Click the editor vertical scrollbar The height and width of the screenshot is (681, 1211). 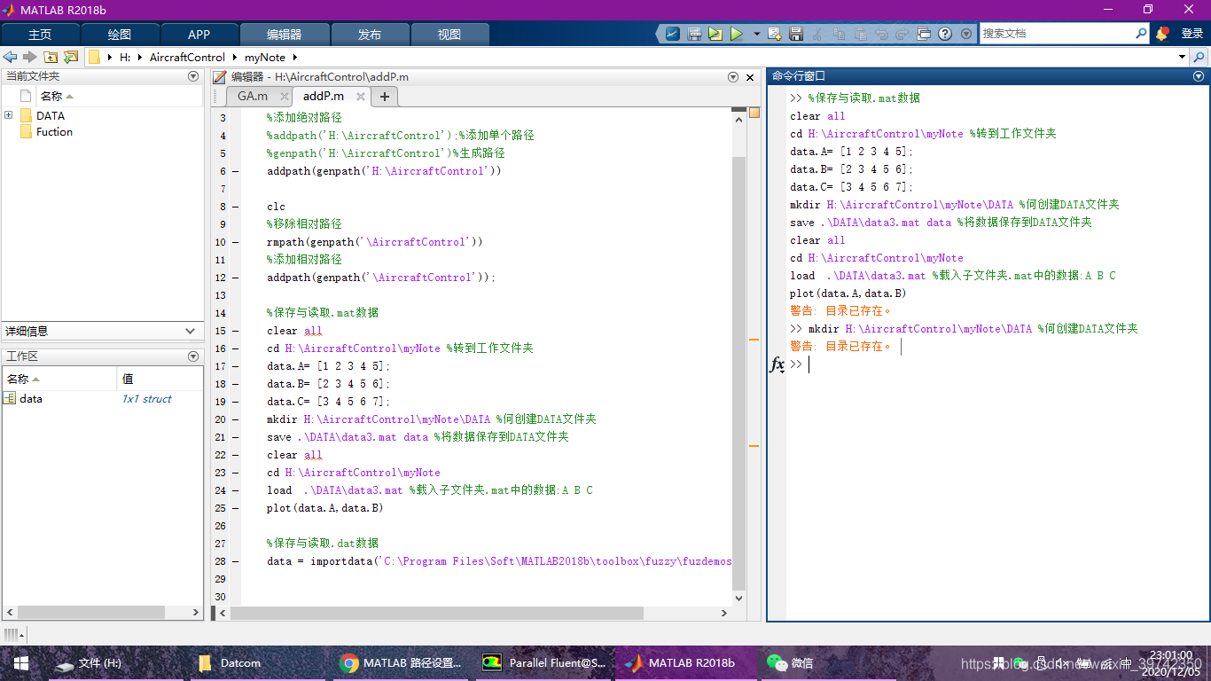pos(738,372)
